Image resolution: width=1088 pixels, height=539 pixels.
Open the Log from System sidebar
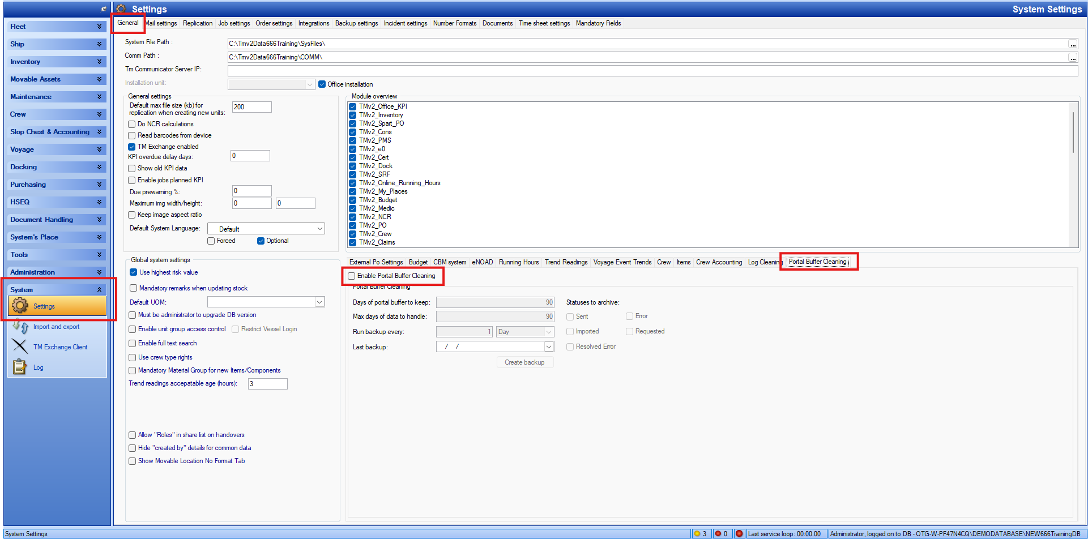[38, 367]
